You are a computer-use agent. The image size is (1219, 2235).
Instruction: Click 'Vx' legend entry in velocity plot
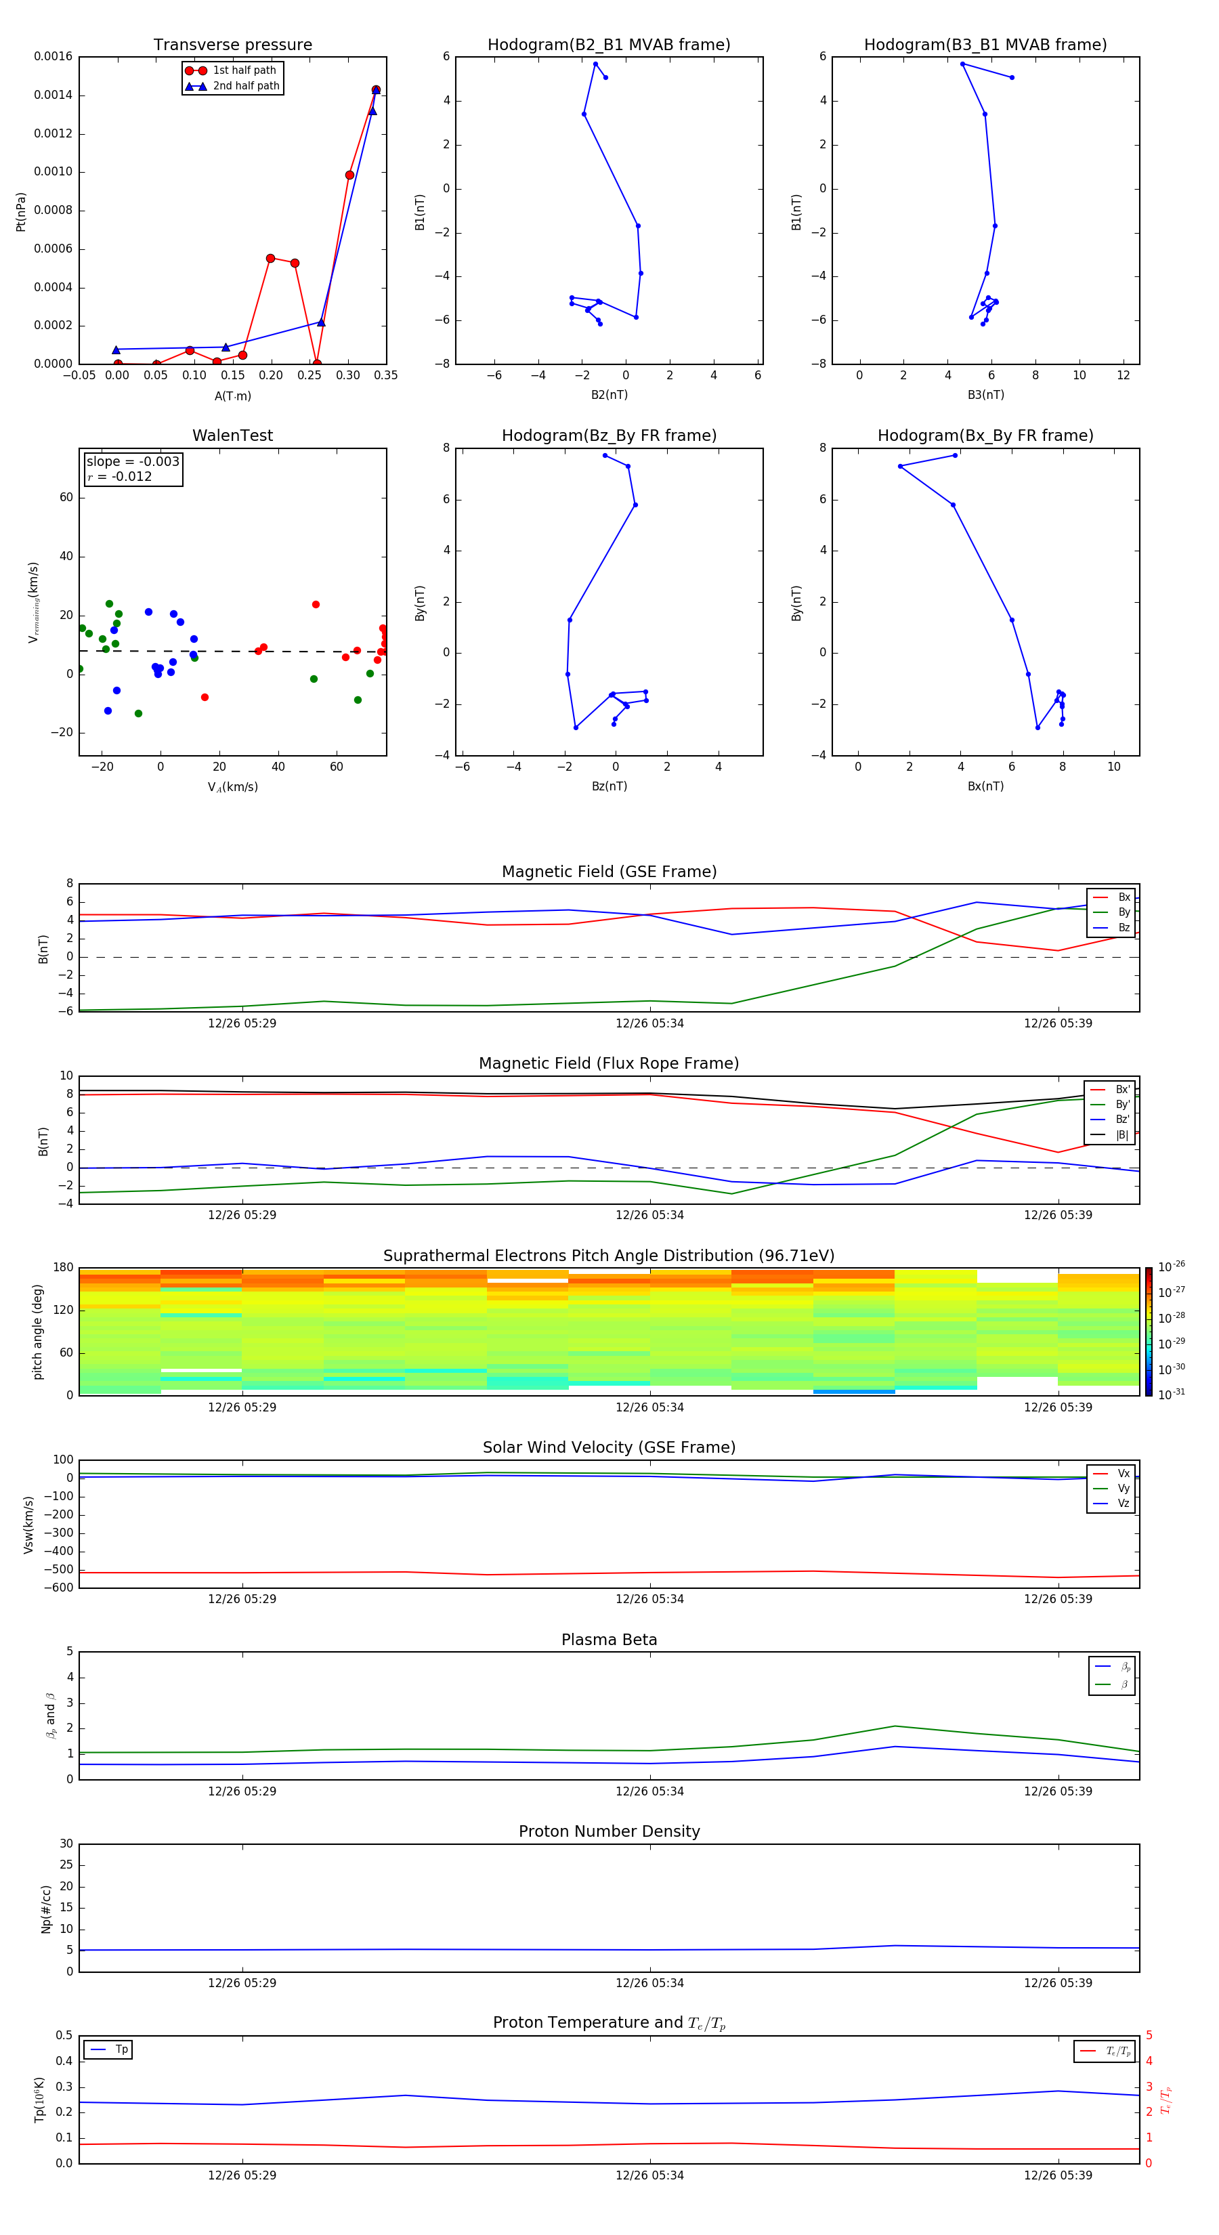[x=1111, y=1473]
